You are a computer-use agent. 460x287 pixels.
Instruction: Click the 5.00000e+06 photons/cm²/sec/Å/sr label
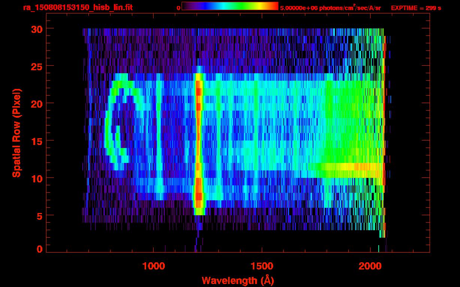(330, 7)
